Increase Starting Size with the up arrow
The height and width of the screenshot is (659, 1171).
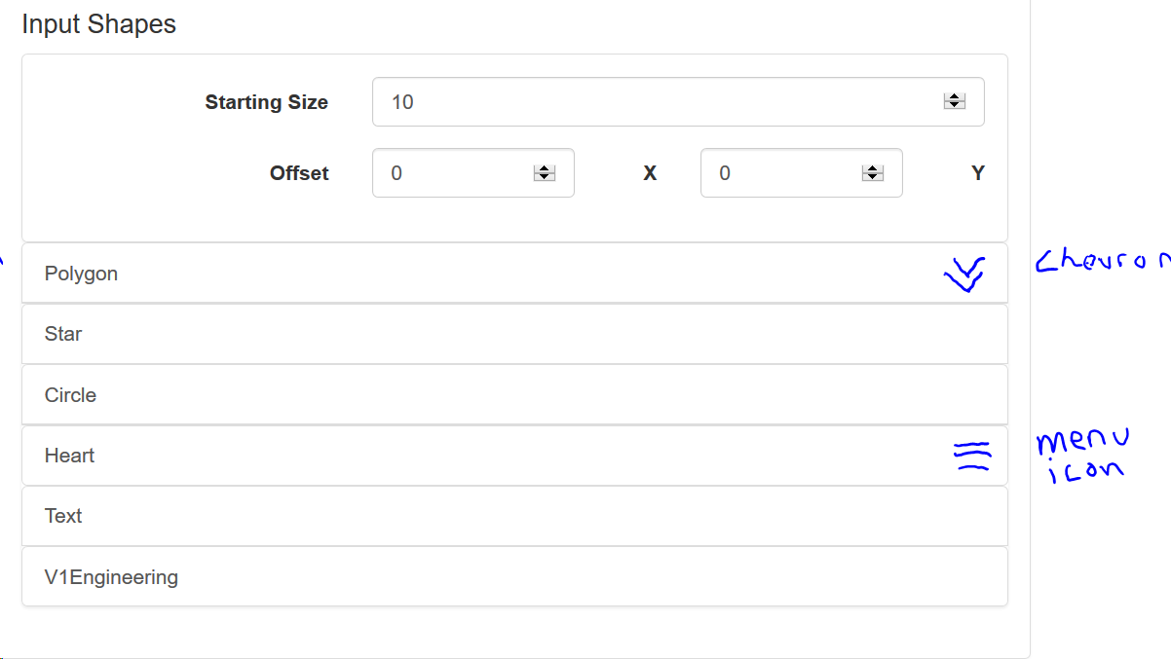click(955, 97)
